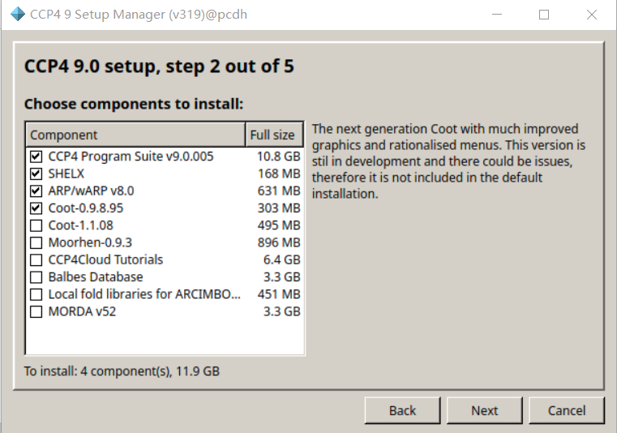Tick the MORDA v52 checkbox

[x=36, y=311]
